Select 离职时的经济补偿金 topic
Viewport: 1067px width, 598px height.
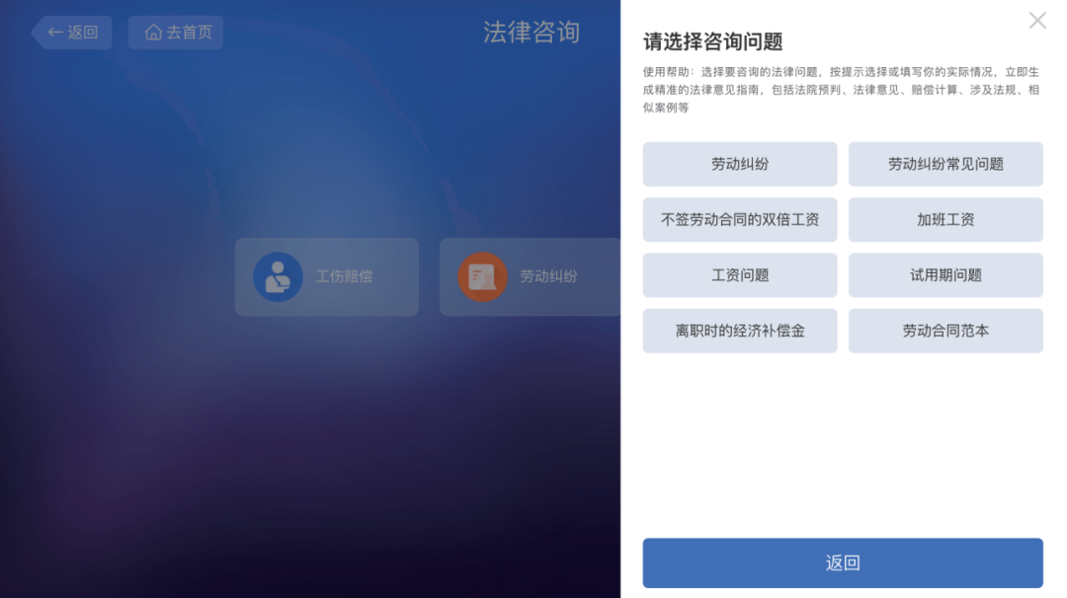(x=740, y=331)
